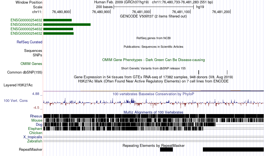Select the Zebrafish alignment row label
Viewport: 264px width, 156px height.
35,141
